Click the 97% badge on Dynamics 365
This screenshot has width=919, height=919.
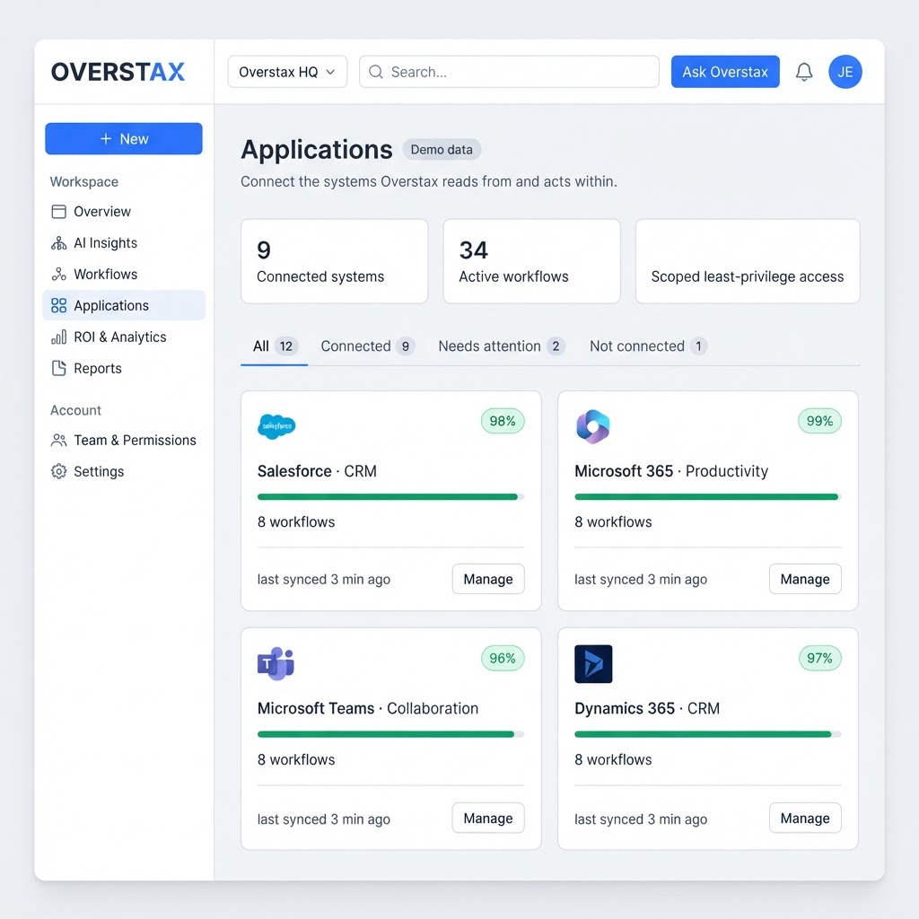(820, 659)
